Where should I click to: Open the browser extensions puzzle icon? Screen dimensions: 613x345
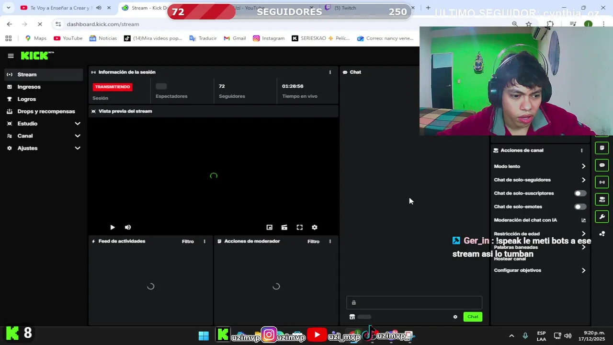click(550, 24)
